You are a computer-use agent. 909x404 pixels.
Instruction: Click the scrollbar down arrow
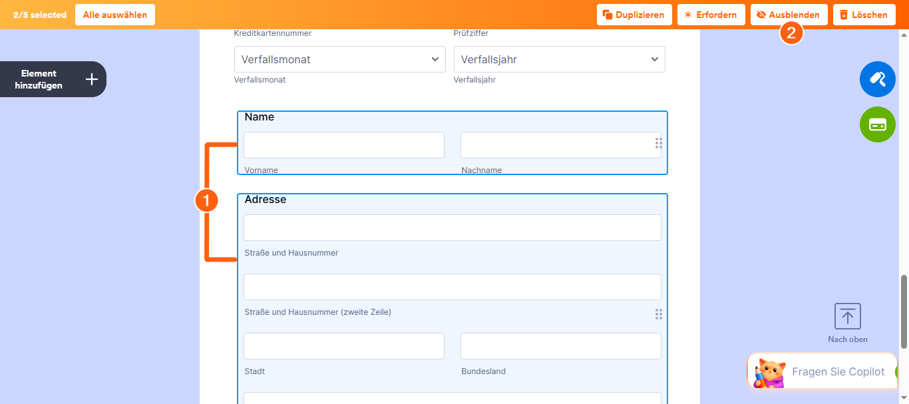click(904, 398)
